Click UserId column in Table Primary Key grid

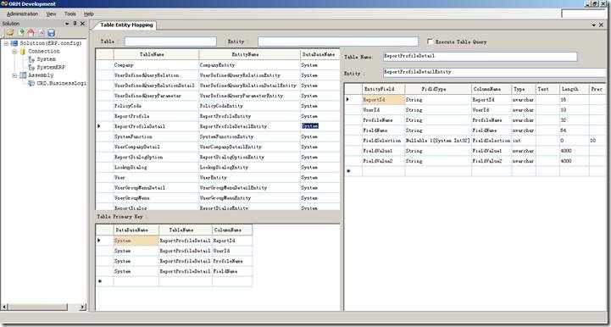point(232,251)
